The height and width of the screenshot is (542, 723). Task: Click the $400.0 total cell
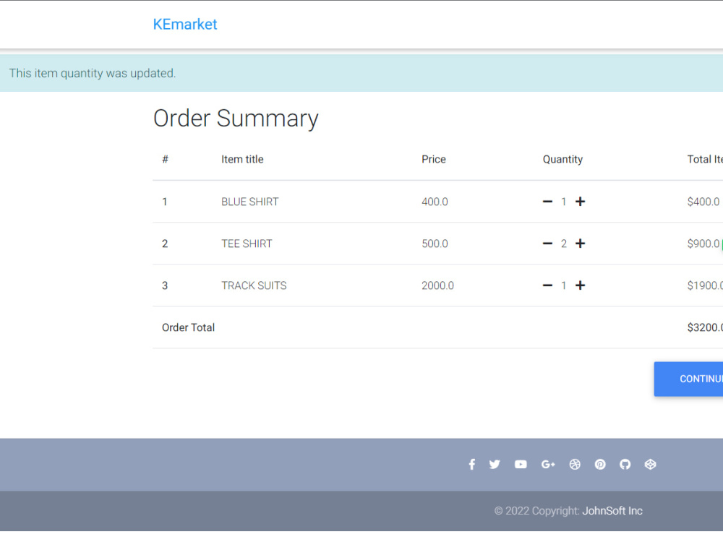pos(703,202)
